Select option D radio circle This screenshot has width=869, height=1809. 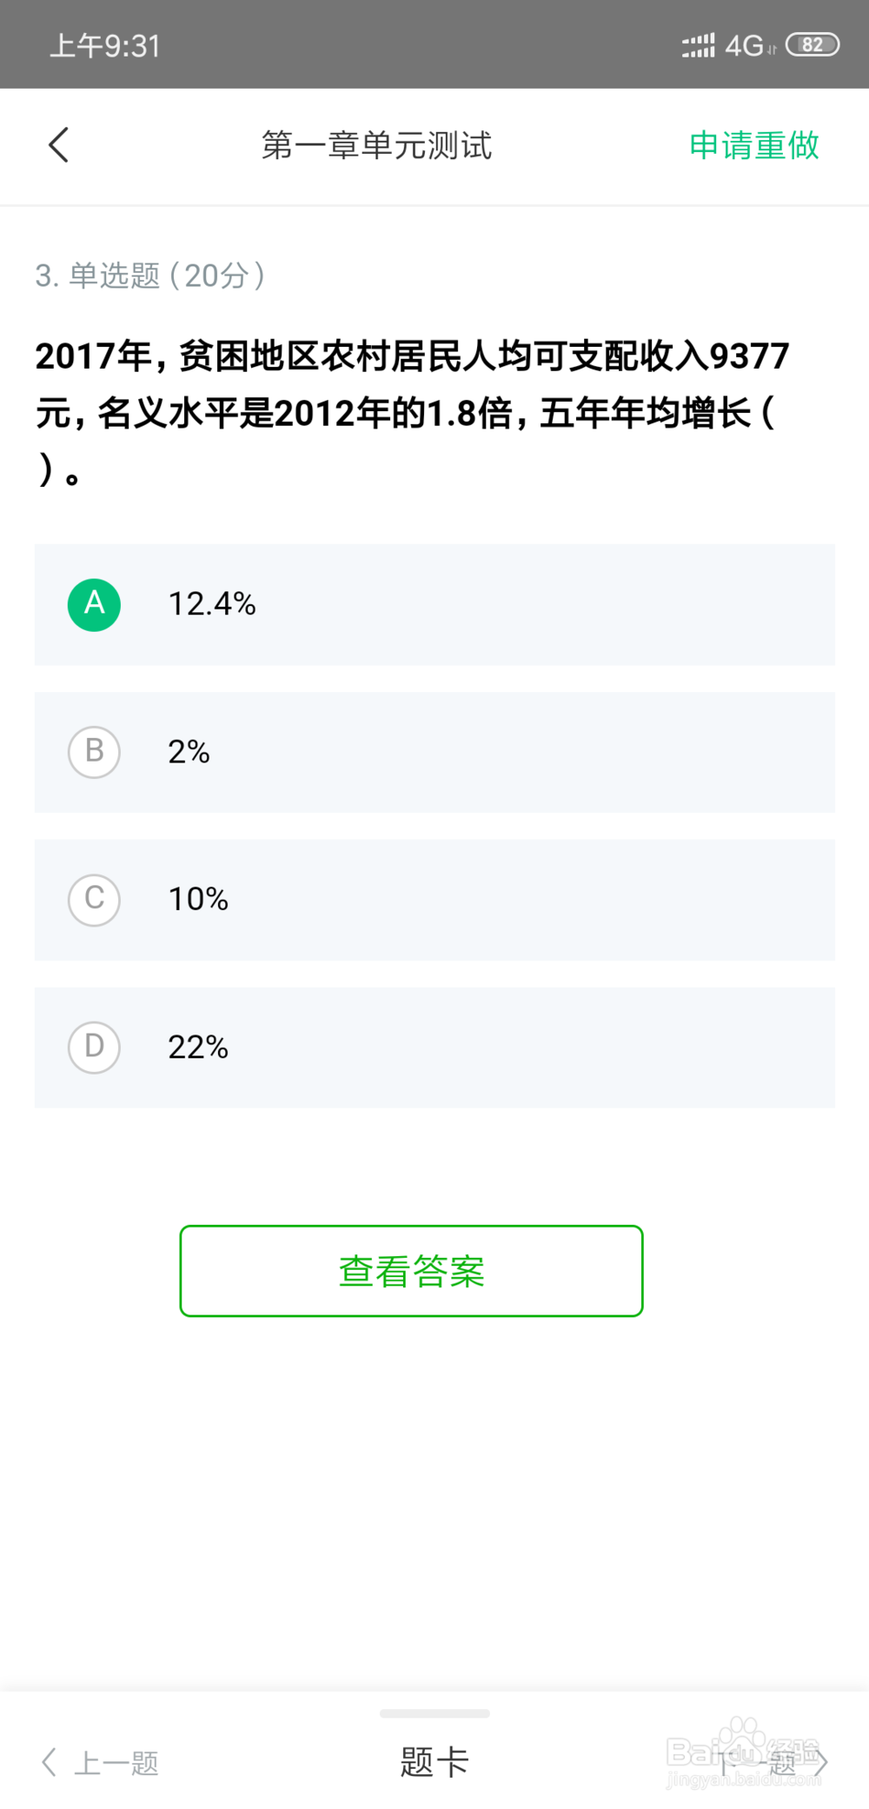(x=94, y=1047)
